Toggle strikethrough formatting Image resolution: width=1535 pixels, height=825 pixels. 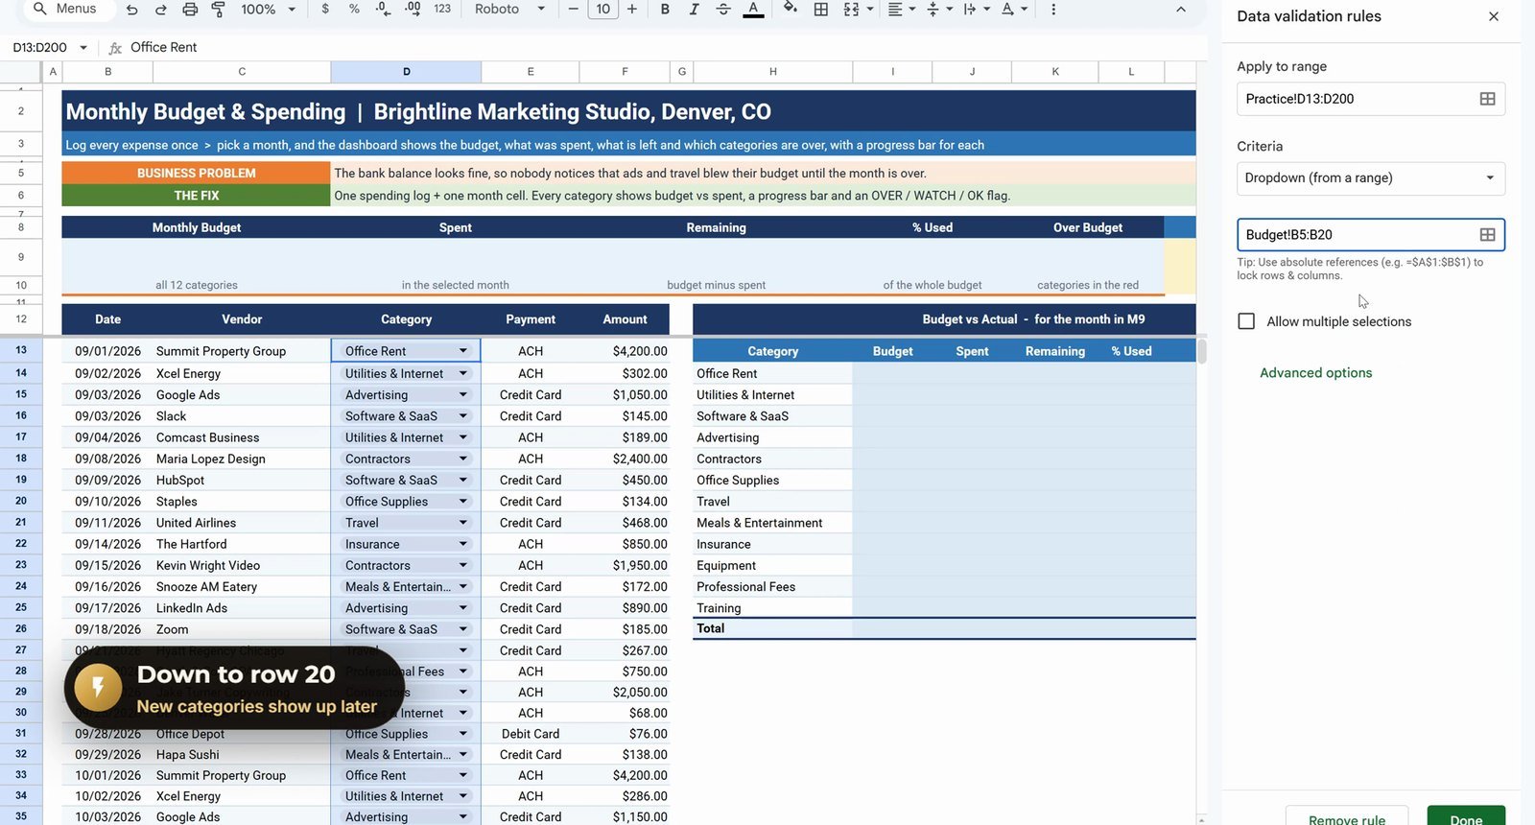click(723, 9)
